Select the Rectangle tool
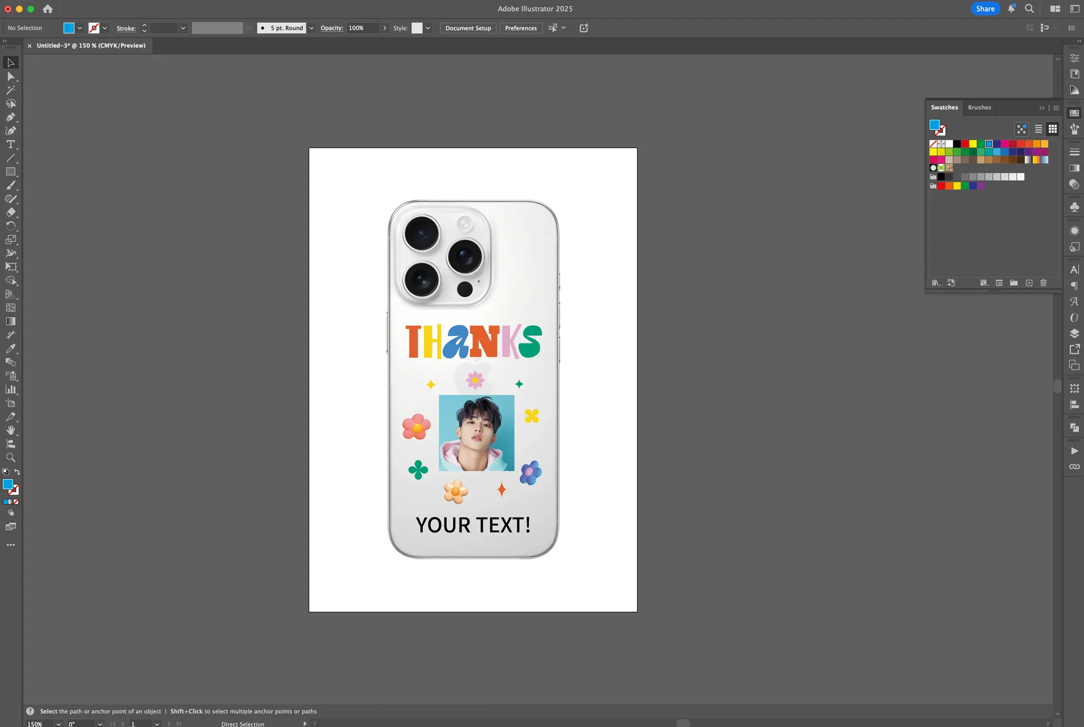 pyautogui.click(x=10, y=171)
